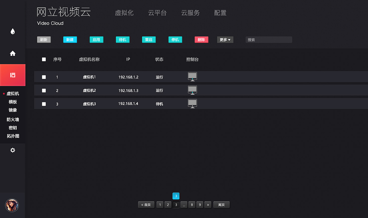Click inside the 搜索 search field
The height and width of the screenshot is (218, 368).
(269, 39)
